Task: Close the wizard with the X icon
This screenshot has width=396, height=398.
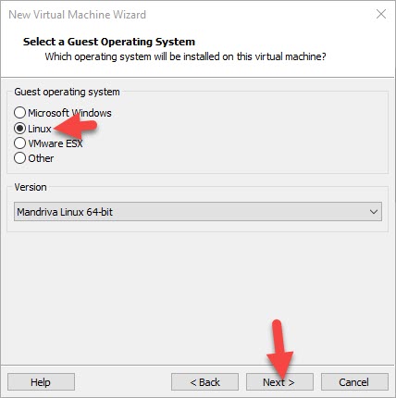Action: [x=381, y=14]
